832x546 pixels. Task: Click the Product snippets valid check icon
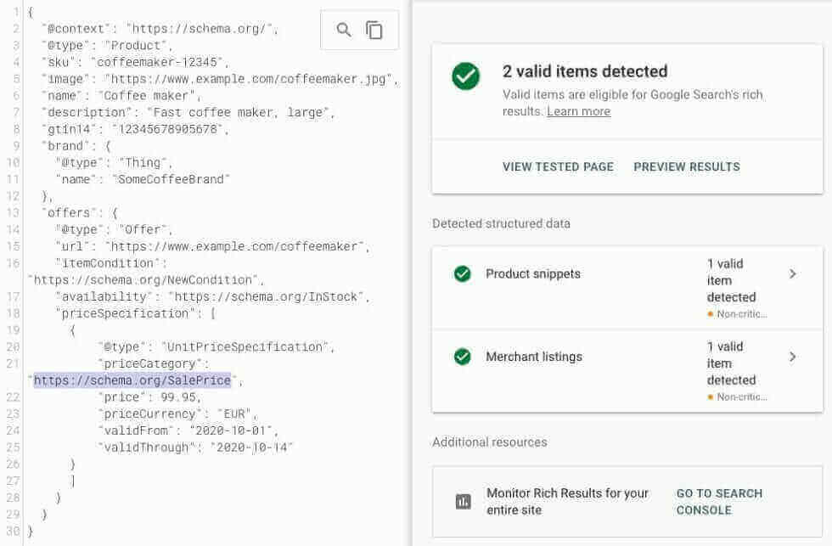click(x=463, y=273)
